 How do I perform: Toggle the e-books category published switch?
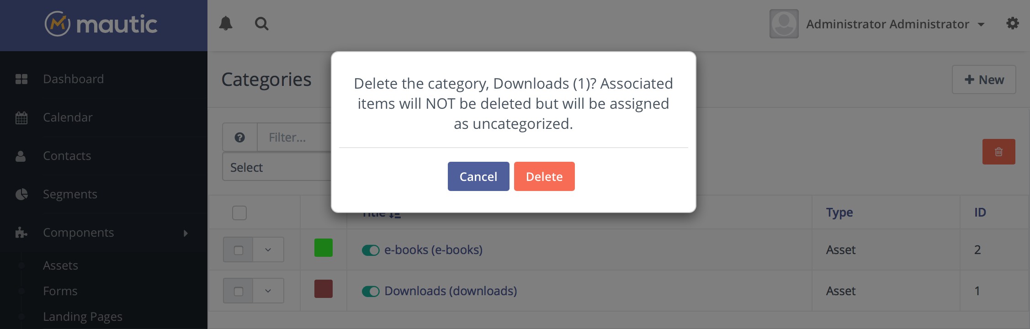(x=371, y=250)
